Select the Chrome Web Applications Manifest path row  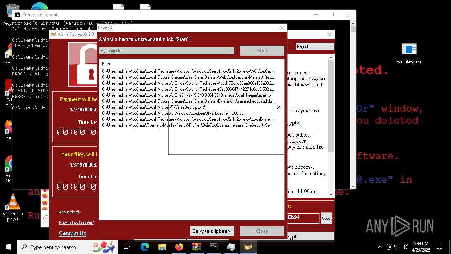188,77
